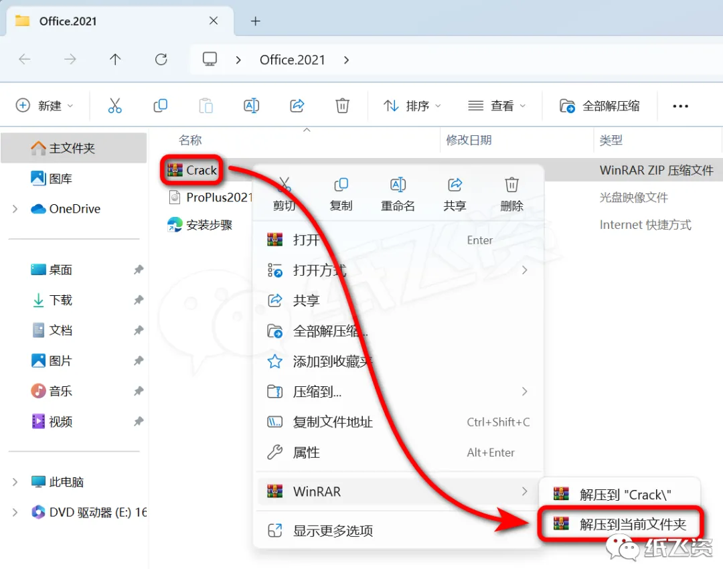Open the 排序 dropdown
Viewport: 723px width, 569px height.
tap(412, 106)
